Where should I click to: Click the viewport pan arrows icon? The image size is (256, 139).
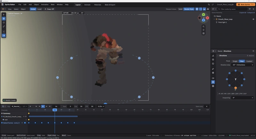point(204,30)
